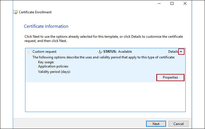The height and width of the screenshot is (129, 205).
Task: Click empty area of the request list
Action: tap(105, 96)
